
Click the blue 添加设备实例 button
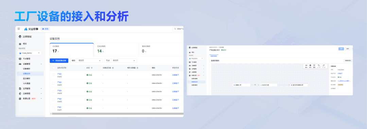click(59, 60)
